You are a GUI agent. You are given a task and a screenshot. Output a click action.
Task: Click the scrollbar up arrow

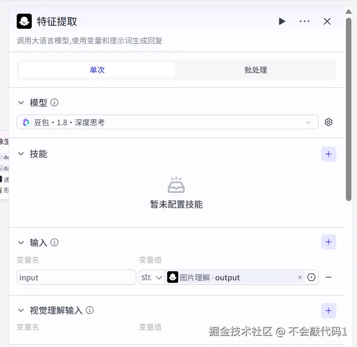348,12
